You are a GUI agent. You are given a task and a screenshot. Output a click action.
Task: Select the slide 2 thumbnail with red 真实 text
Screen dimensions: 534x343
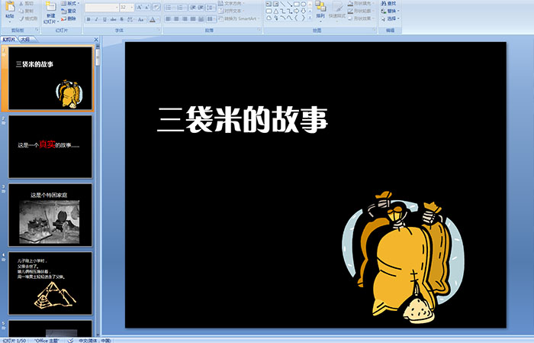click(x=50, y=147)
